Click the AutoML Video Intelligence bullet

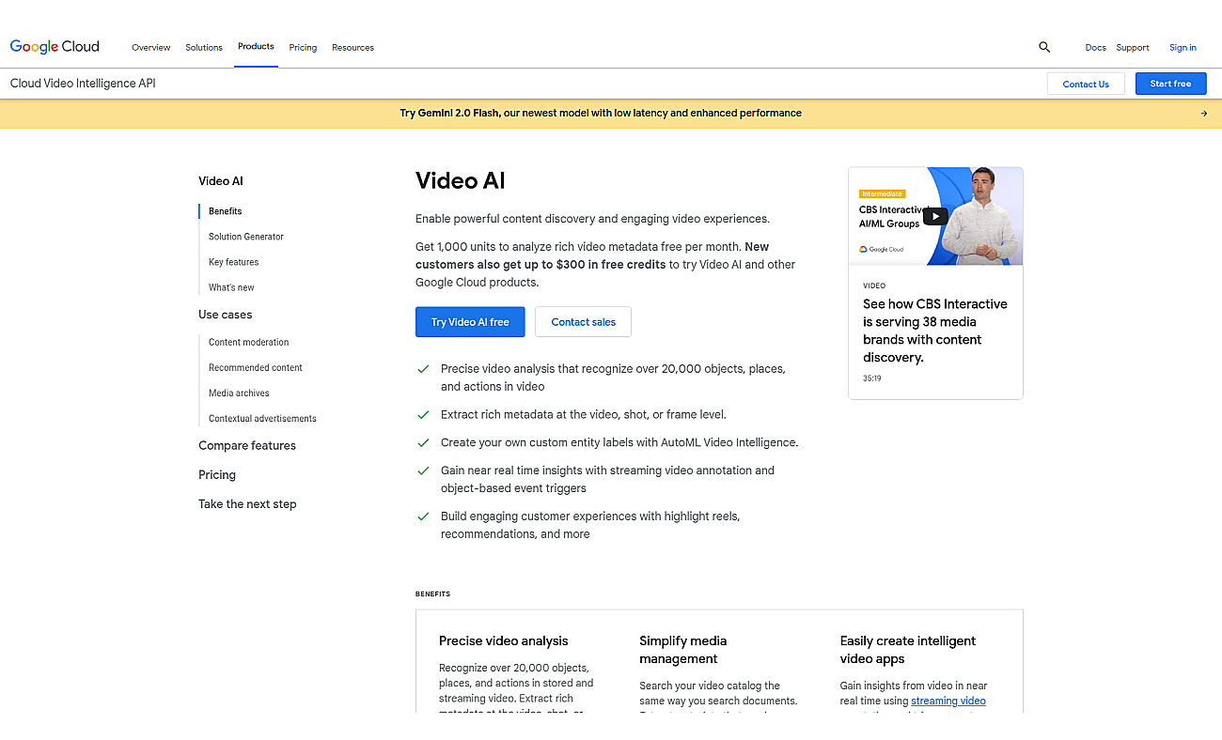click(619, 442)
